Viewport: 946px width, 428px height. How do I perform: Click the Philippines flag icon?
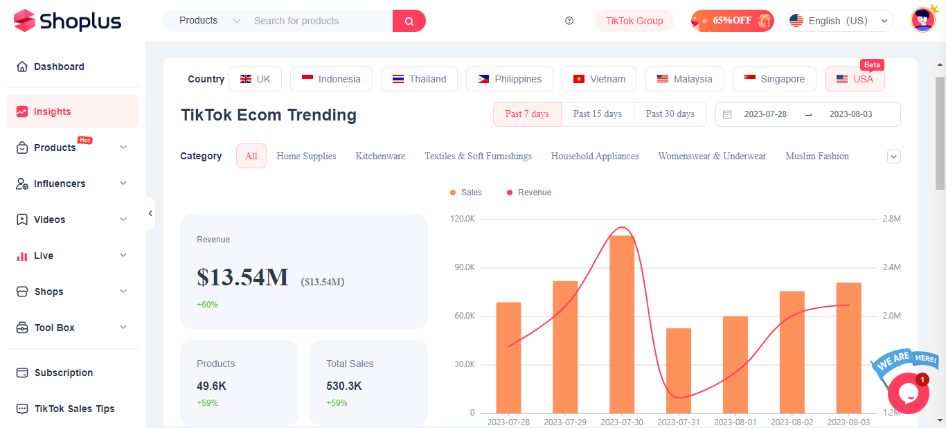(483, 79)
